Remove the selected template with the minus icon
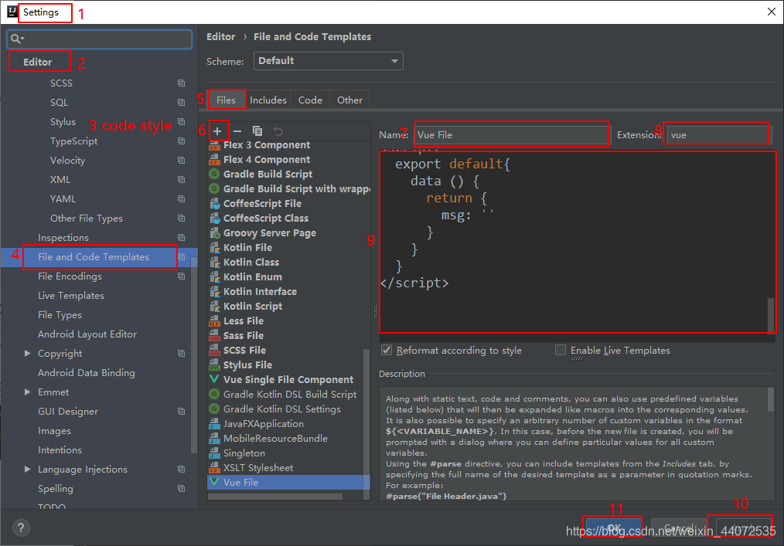The height and width of the screenshot is (546, 784). point(237,131)
